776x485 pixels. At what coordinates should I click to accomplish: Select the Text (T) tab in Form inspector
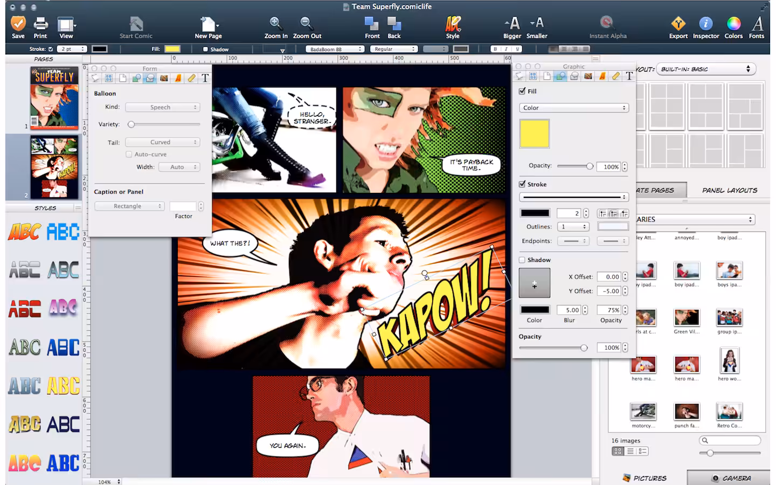point(205,78)
